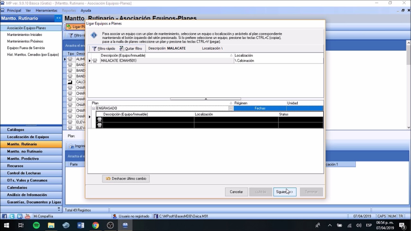Open Google Chrome from the taskbar

[95, 225]
